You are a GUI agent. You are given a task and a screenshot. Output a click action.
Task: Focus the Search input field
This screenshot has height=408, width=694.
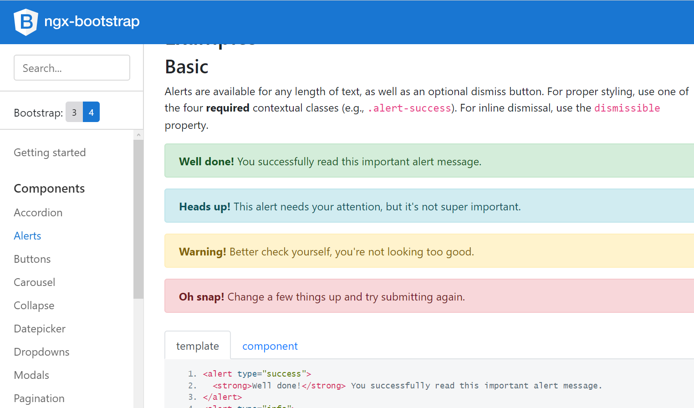[72, 68]
